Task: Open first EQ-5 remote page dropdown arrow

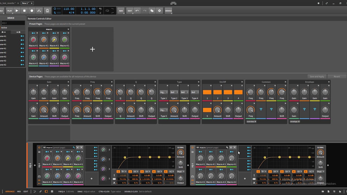Action: (81, 148)
